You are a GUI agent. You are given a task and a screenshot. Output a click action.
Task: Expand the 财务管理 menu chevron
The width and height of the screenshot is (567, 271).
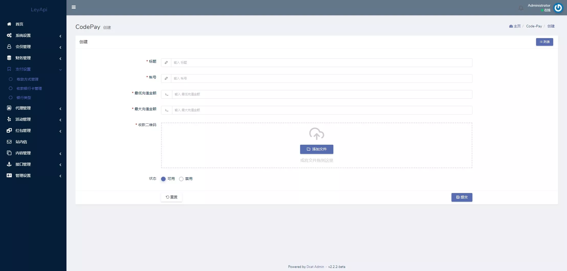tap(60, 59)
